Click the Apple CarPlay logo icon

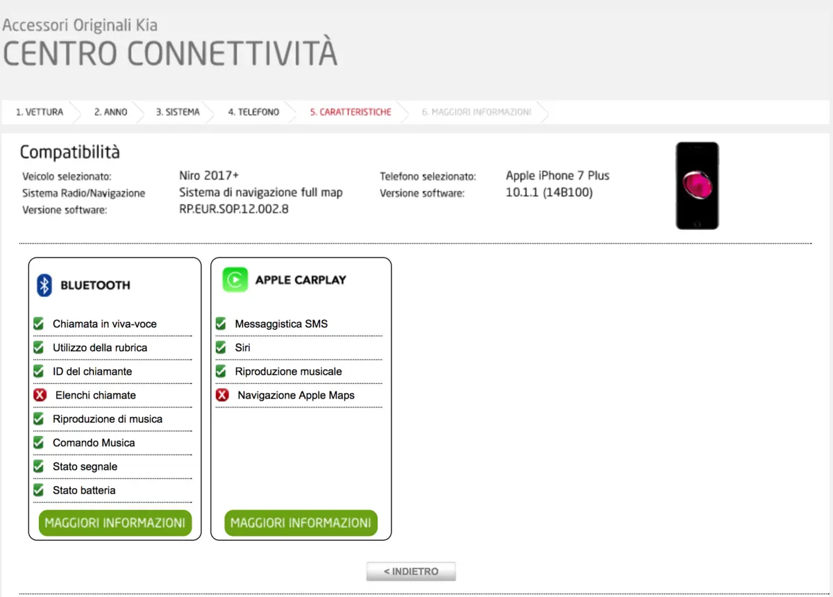[235, 280]
